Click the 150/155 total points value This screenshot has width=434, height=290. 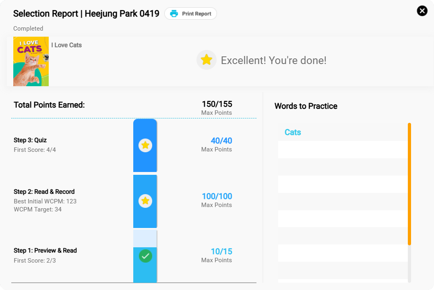tap(217, 104)
